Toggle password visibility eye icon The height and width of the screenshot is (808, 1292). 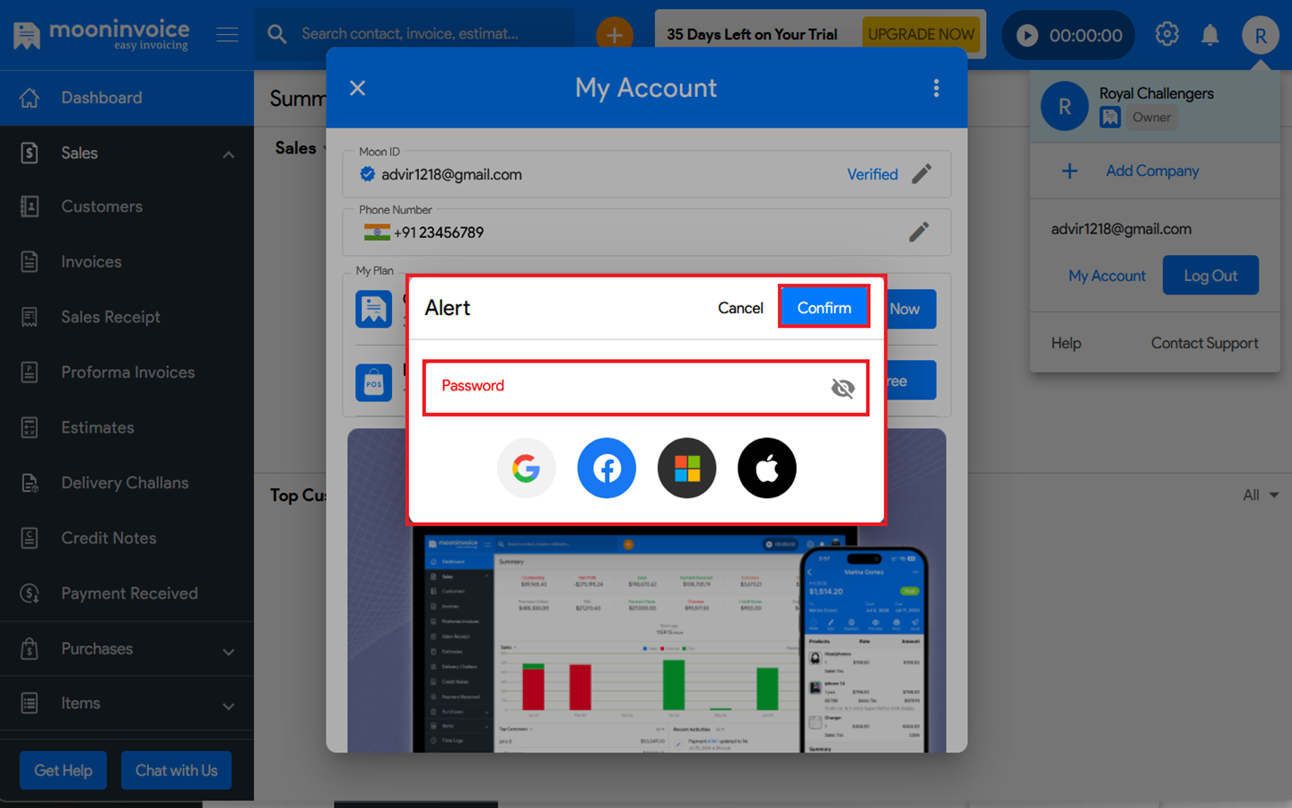[x=842, y=388]
